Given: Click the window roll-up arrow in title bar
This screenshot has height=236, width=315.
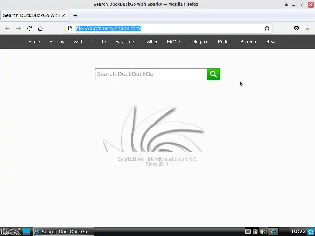Looking at the screenshot, I should 286,4.
